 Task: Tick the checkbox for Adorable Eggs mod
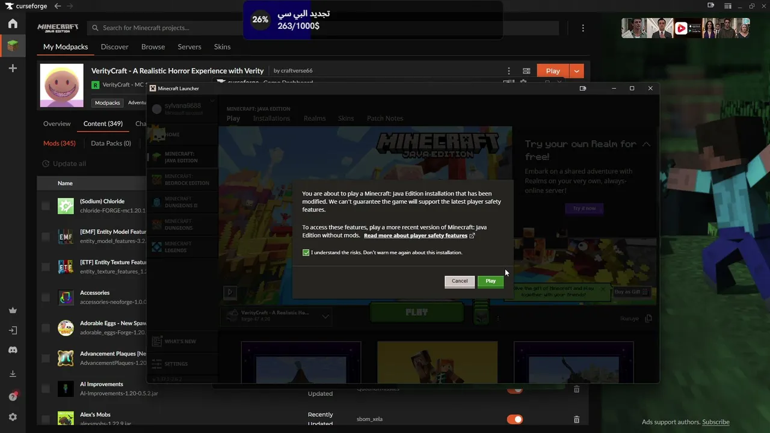[x=46, y=328]
